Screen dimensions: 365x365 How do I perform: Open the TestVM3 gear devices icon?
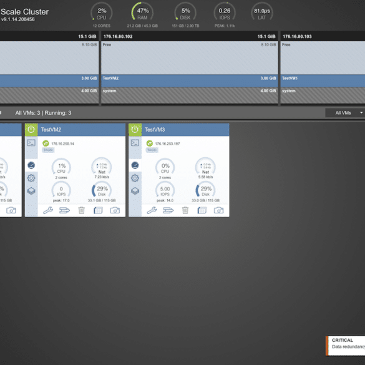coord(135,178)
